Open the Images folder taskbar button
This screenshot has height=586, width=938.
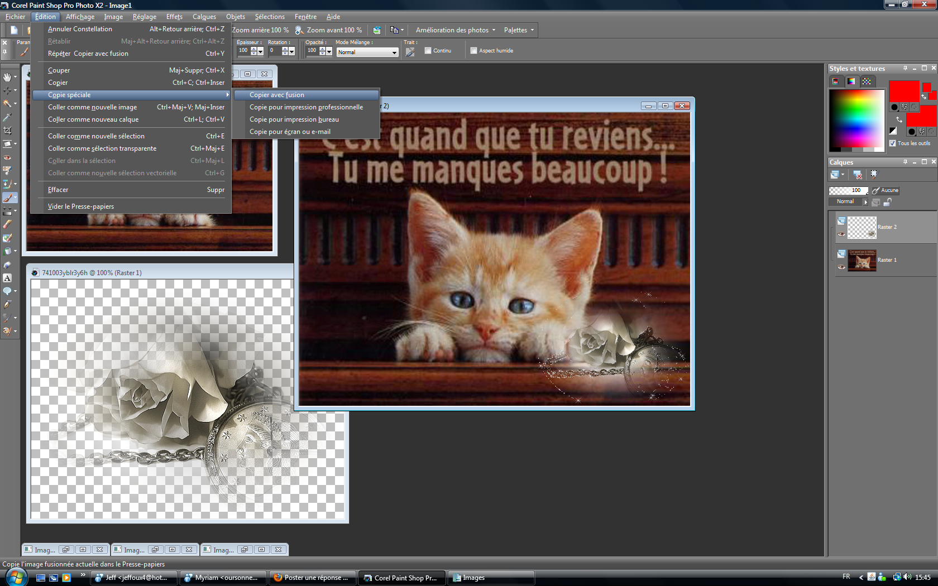coord(491,578)
